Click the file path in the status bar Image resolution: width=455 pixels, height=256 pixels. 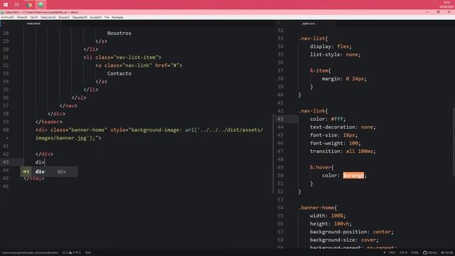coord(30,253)
